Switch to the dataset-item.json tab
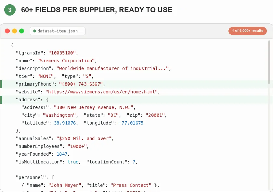273x192 pixels. (x=58, y=31)
